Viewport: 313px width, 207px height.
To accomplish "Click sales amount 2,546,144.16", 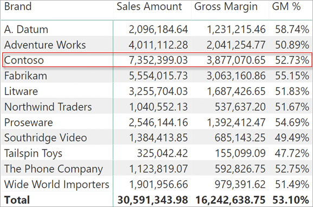I will tap(158, 122).
